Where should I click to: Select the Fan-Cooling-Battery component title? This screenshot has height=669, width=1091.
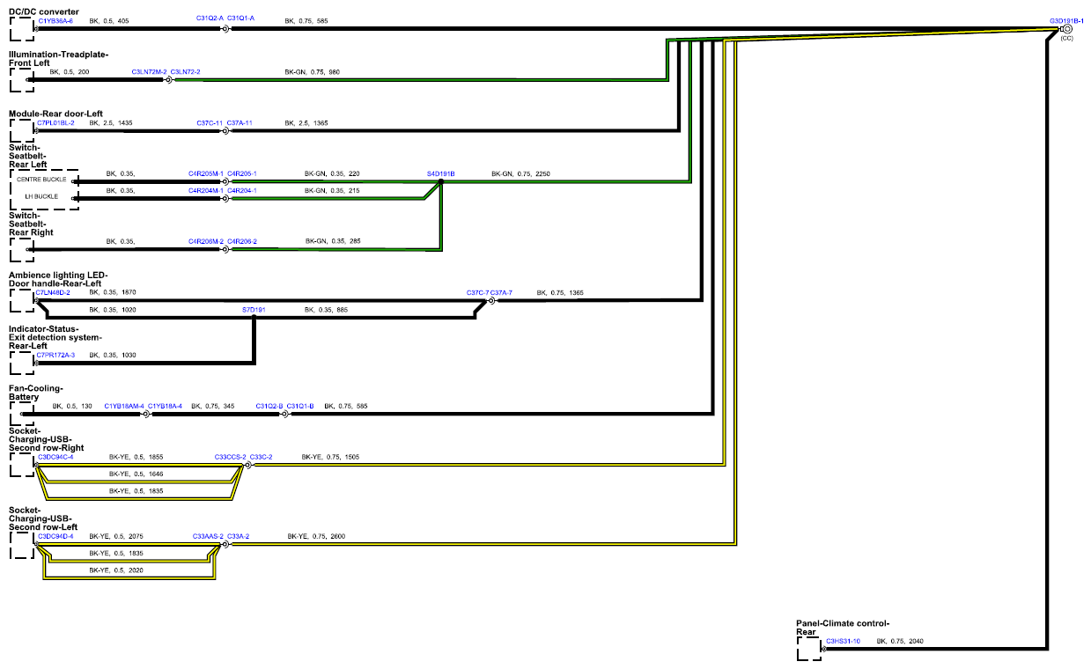(x=36, y=393)
